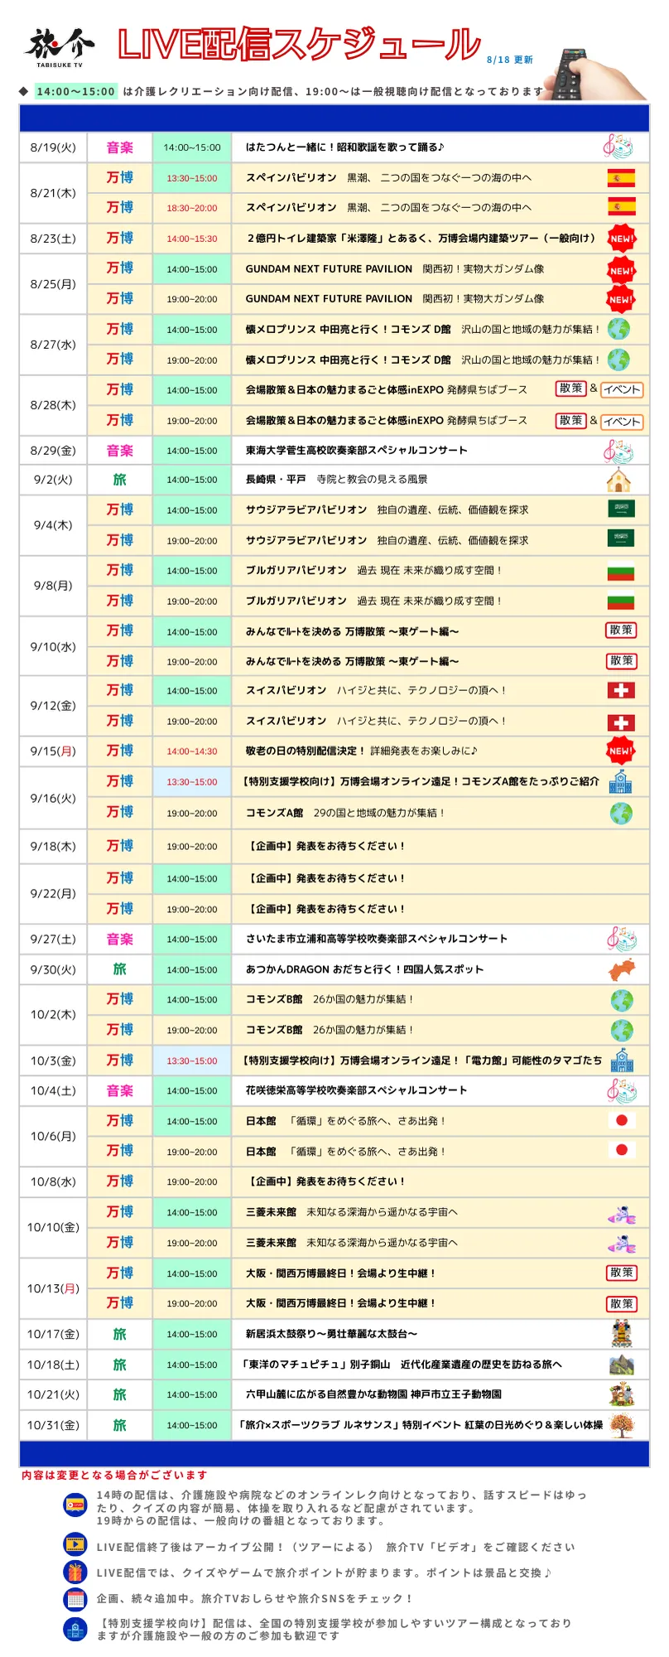Click calendar icon beside 企画、続々追加中 note
The image size is (669, 1657).
[75, 1599]
